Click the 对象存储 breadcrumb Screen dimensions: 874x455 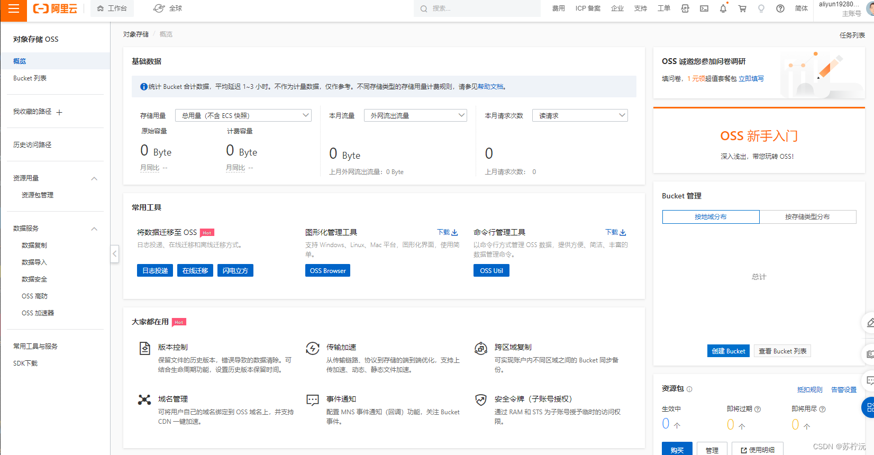136,34
